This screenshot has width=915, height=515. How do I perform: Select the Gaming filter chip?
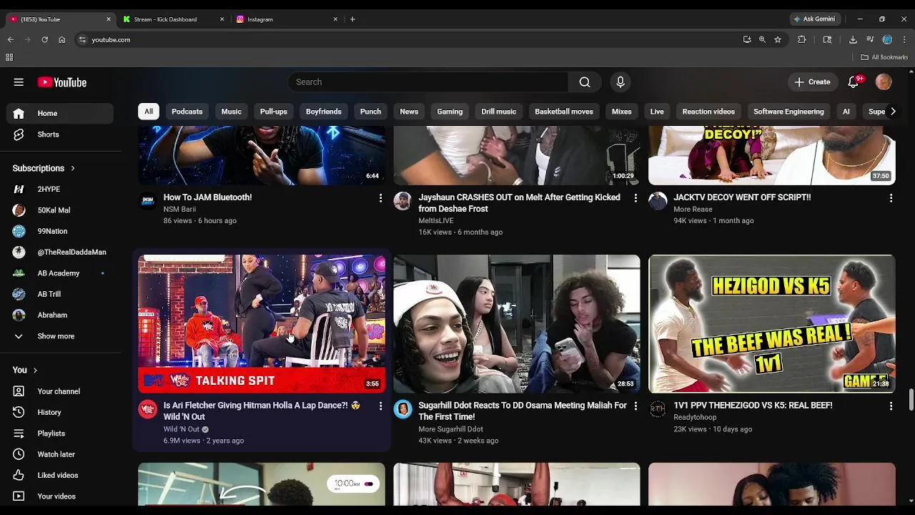[450, 112]
